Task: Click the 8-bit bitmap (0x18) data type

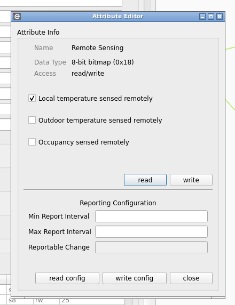Action: pos(103,62)
